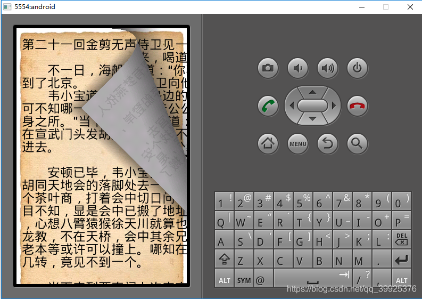Click the T key
The height and width of the screenshot is (299, 422).
click(x=303, y=220)
